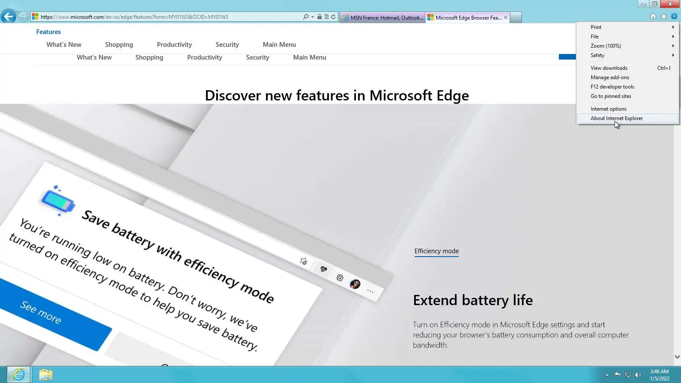Click the "Extend battery life" heading
Screen dimensions: 681x383
click(473, 300)
